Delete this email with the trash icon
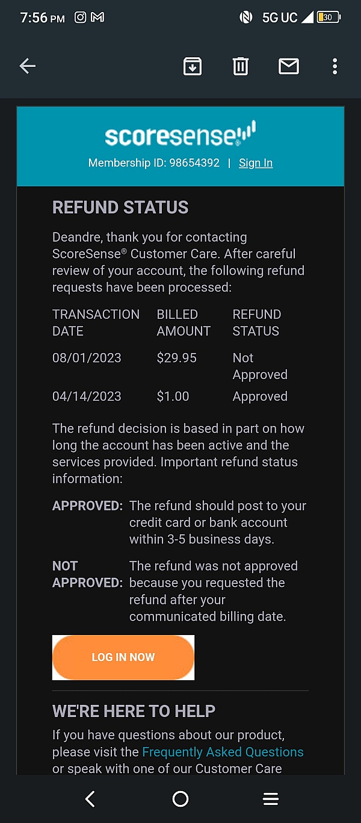This screenshot has width=361, height=823. 241,66
